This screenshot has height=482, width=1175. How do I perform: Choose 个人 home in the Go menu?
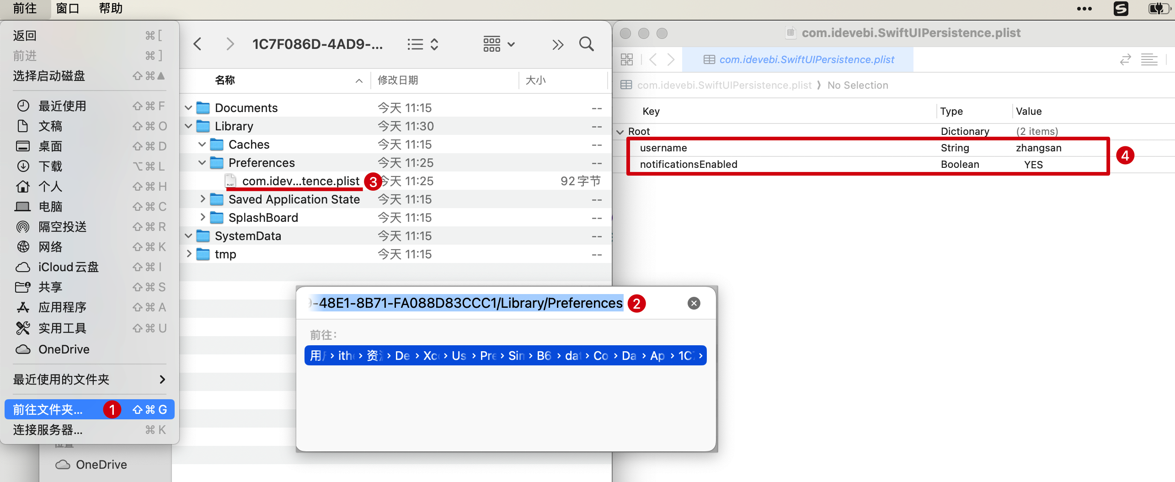89,186
